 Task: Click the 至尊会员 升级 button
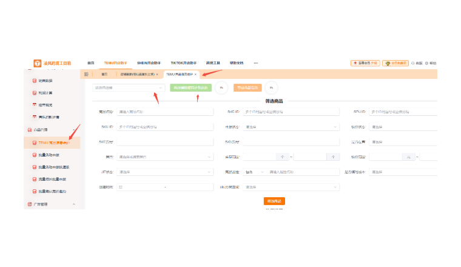click(x=365, y=63)
